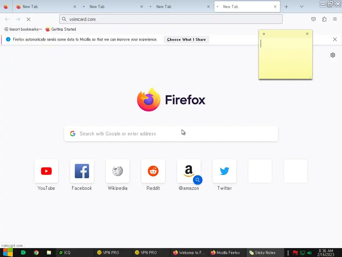Open the Extensions puzzle-piece button
The height and width of the screenshot is (257, 342).
click(x=324, y=19)
